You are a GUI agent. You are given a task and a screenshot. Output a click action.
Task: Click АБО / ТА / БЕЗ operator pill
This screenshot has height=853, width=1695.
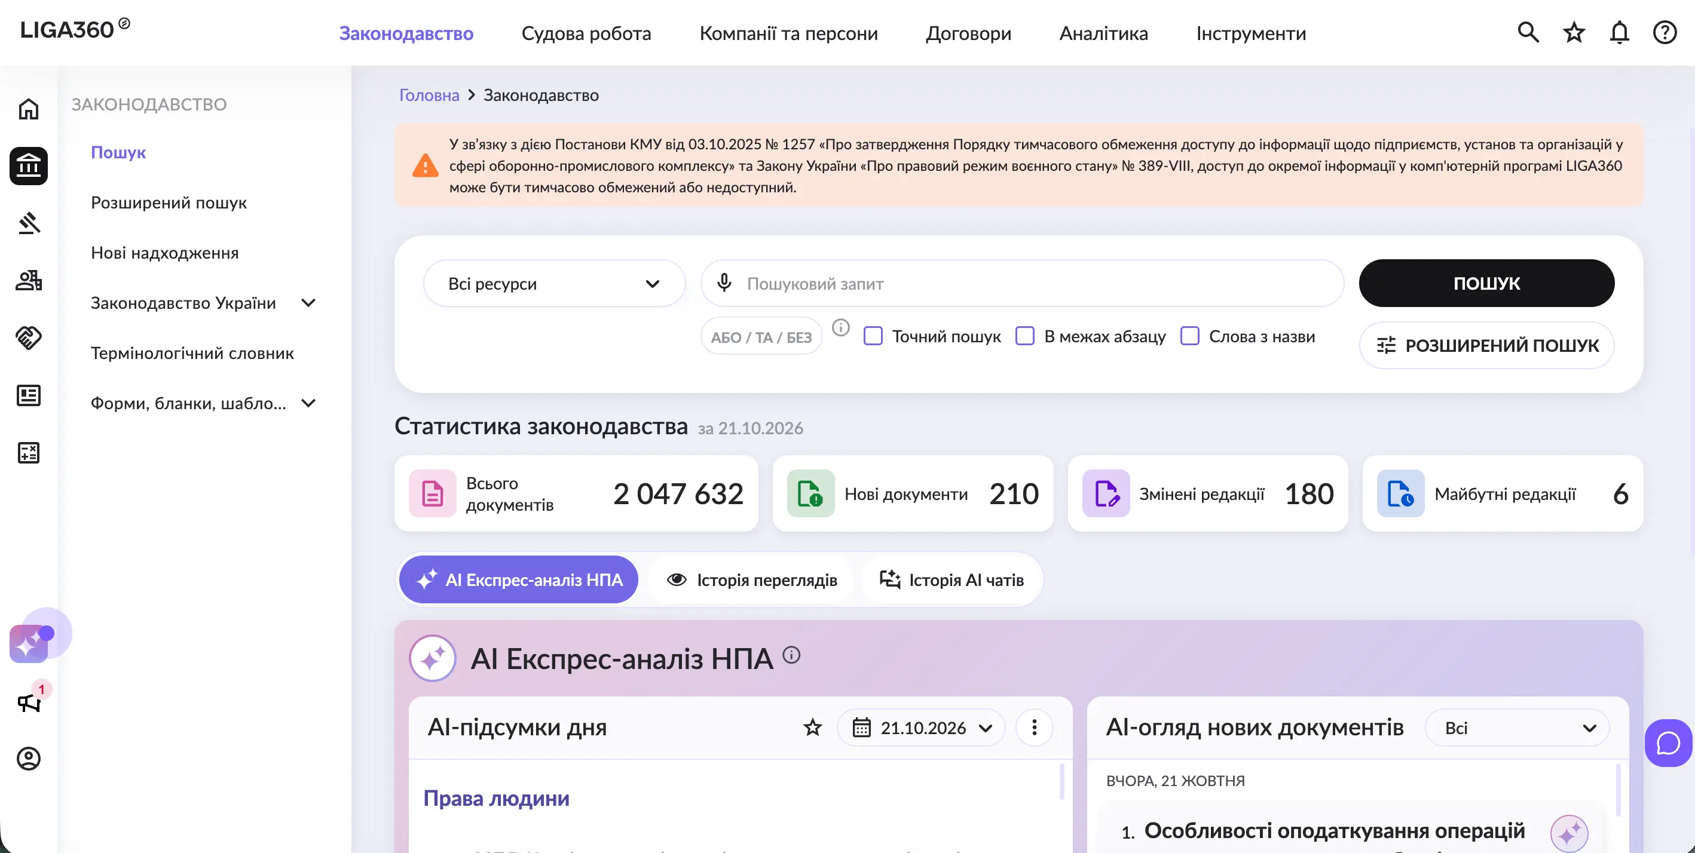coord(761,337)
